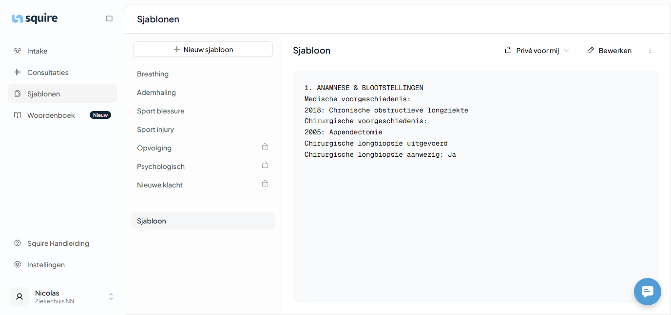Open the chat support bubble
Image resolution: width=671 pixels, height=315 pixels.
pyautogui.click(x=647, y=292)
